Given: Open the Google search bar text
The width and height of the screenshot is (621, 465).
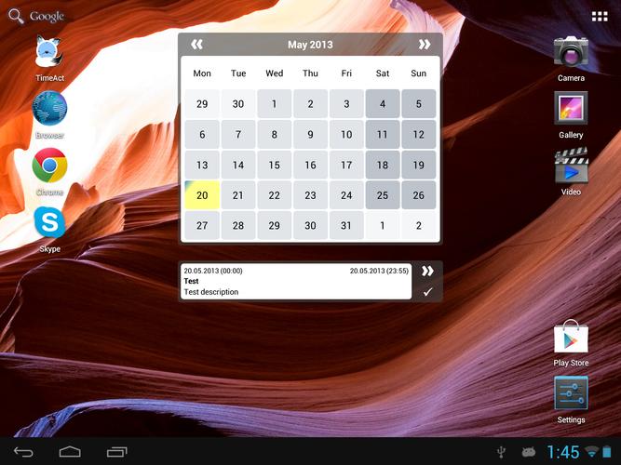Looking at the screenshot, I should 47,16.
